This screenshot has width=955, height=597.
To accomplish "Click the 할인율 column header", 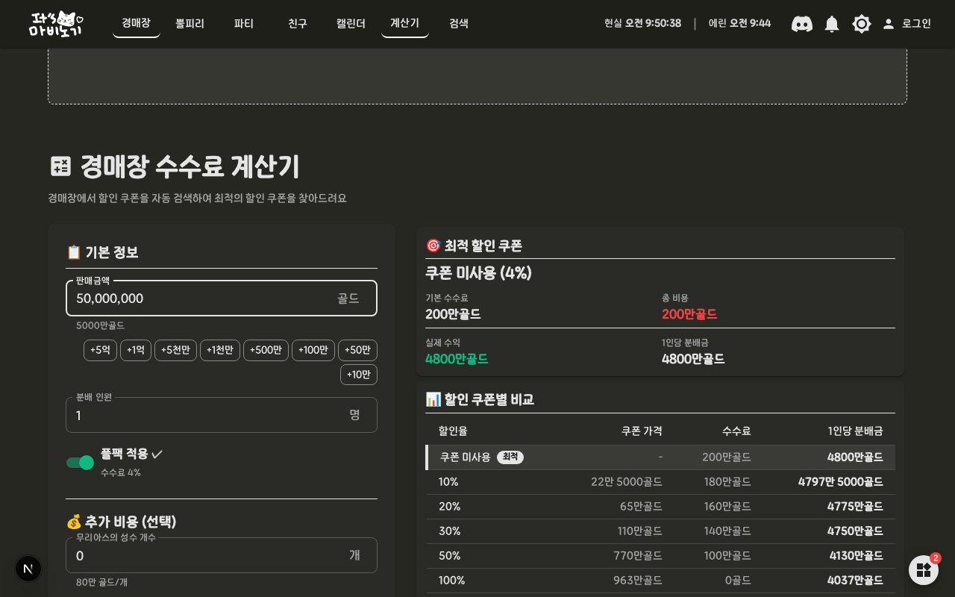I will [x=453, y=431].
